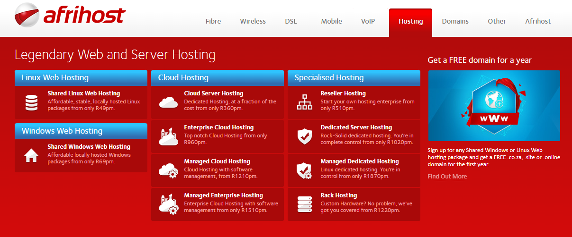Screen dimensions: 572x237
Task: Open Shared Windows Web Hosting title link
Action: 89,147
